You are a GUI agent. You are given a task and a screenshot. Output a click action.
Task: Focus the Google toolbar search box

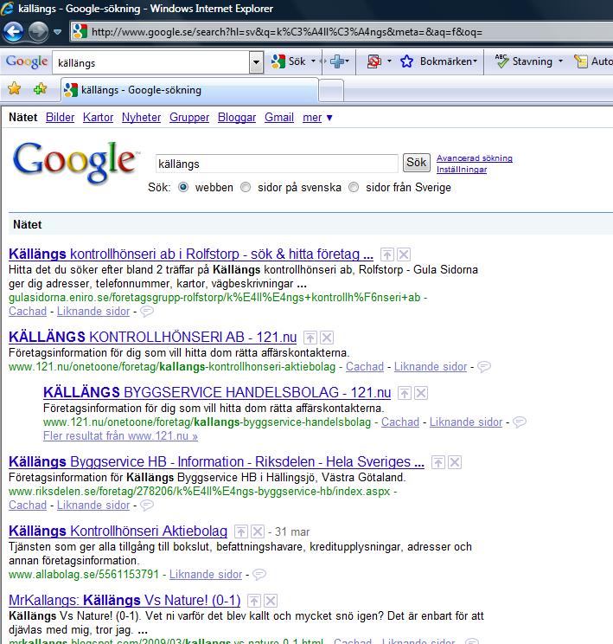click(x=151, y=63)
